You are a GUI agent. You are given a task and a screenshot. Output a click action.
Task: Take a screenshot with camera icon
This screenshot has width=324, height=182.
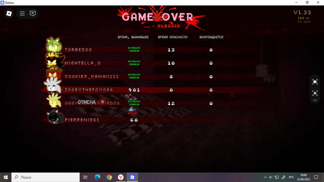[315, 93]
